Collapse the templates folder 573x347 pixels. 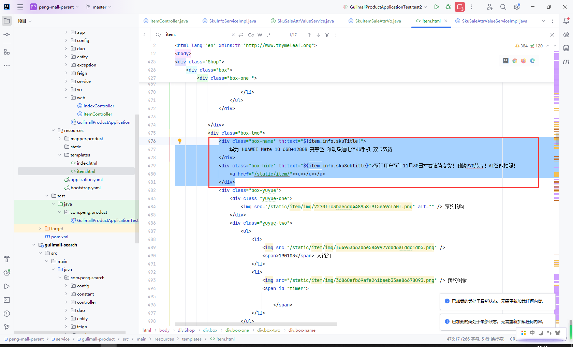(x=60, y=155)
